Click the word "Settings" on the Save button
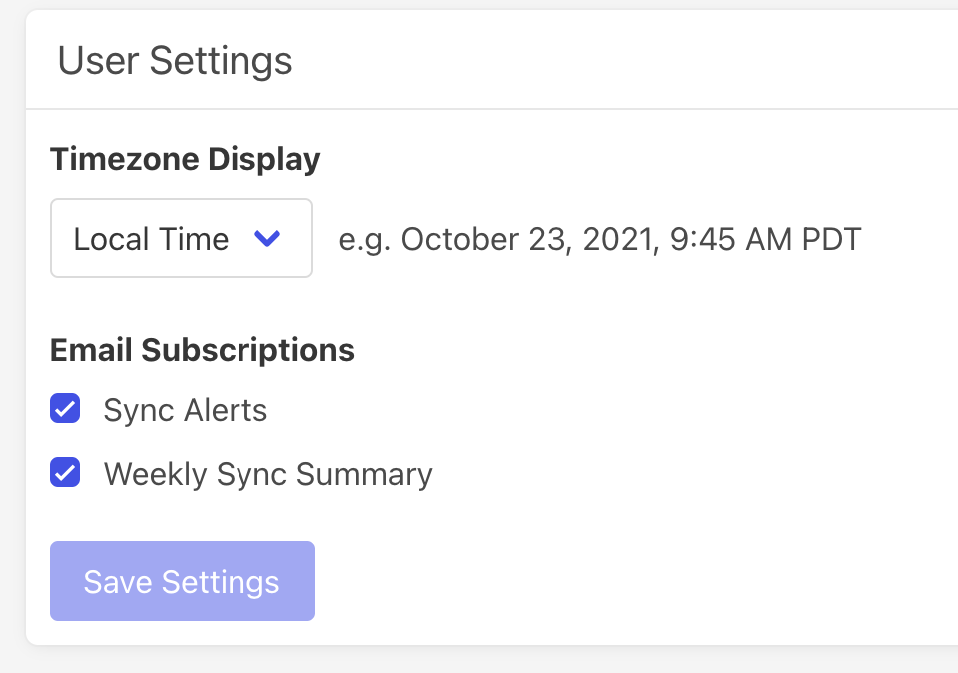 tap(221, 582)
